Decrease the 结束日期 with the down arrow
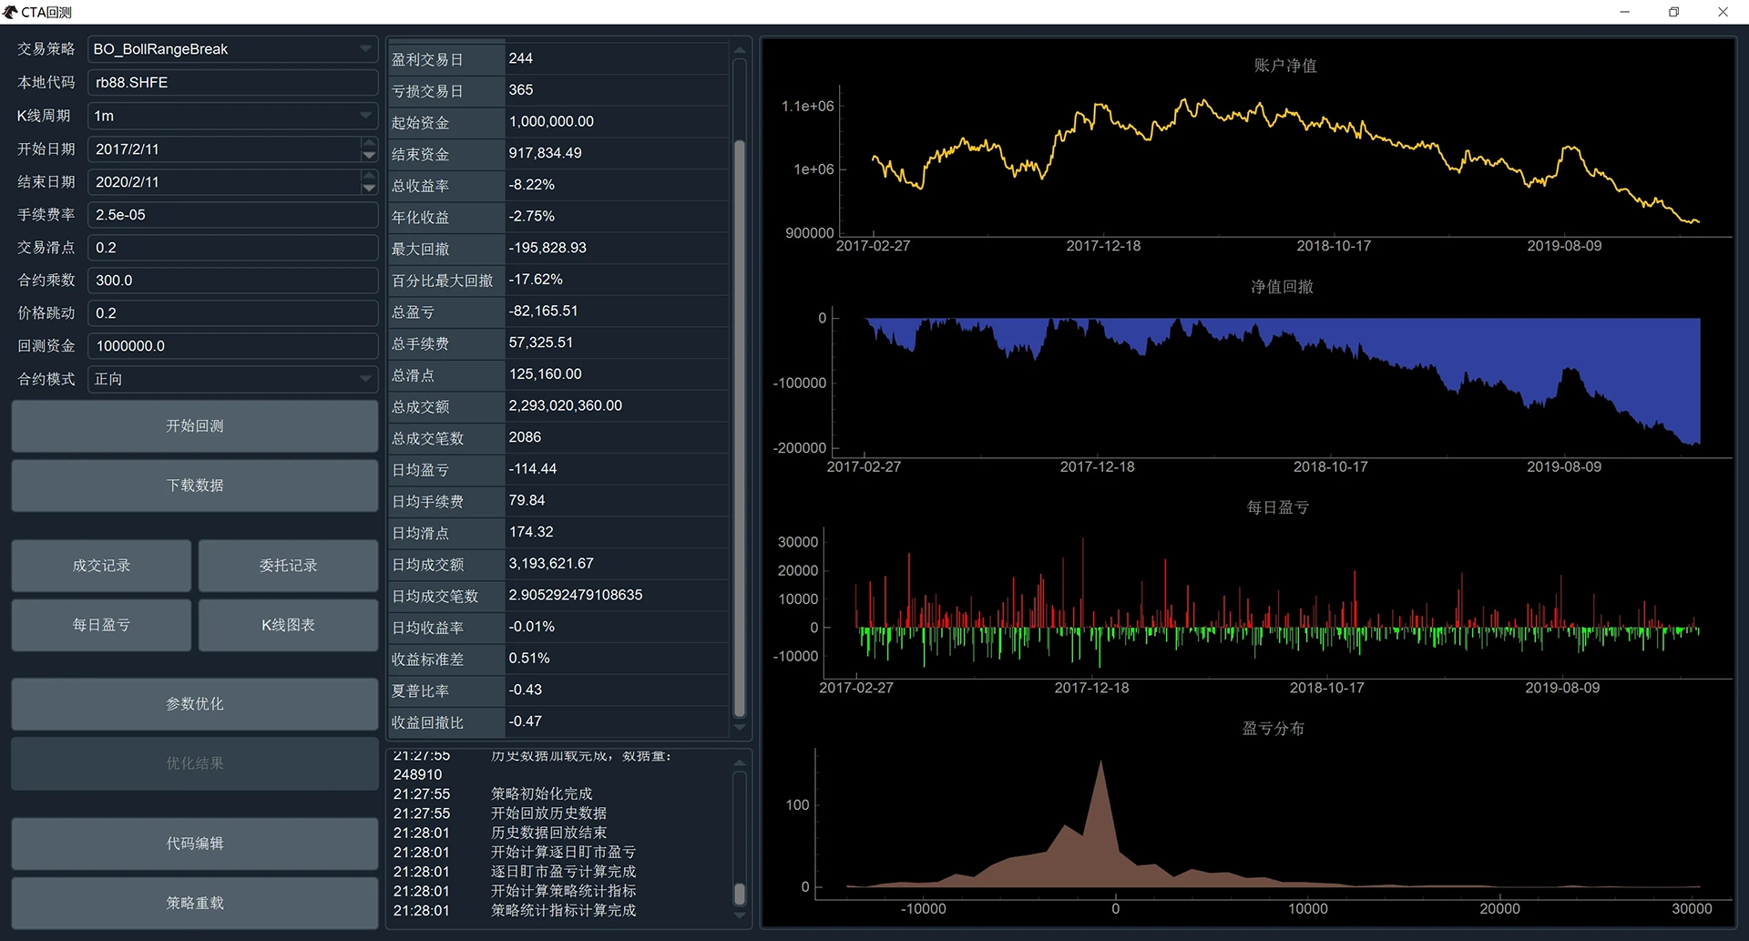Screen dimensions: 1749x941 [368, 189]
